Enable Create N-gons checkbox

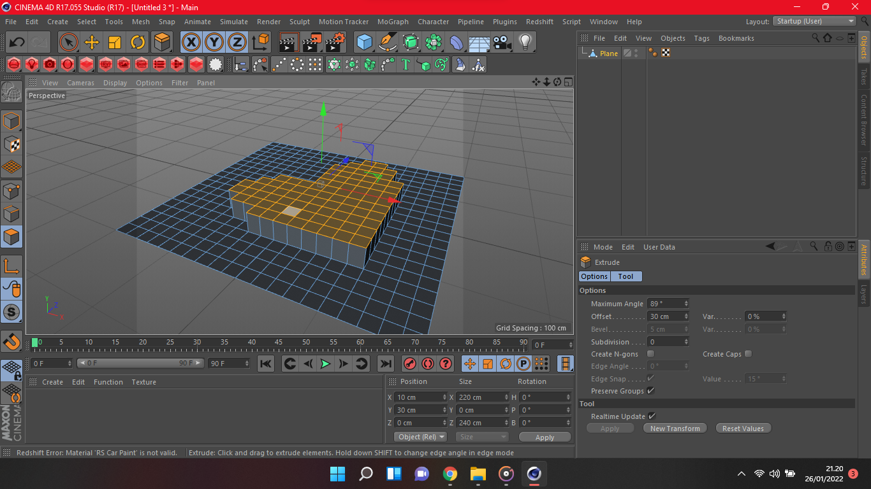tap(651, 354)
